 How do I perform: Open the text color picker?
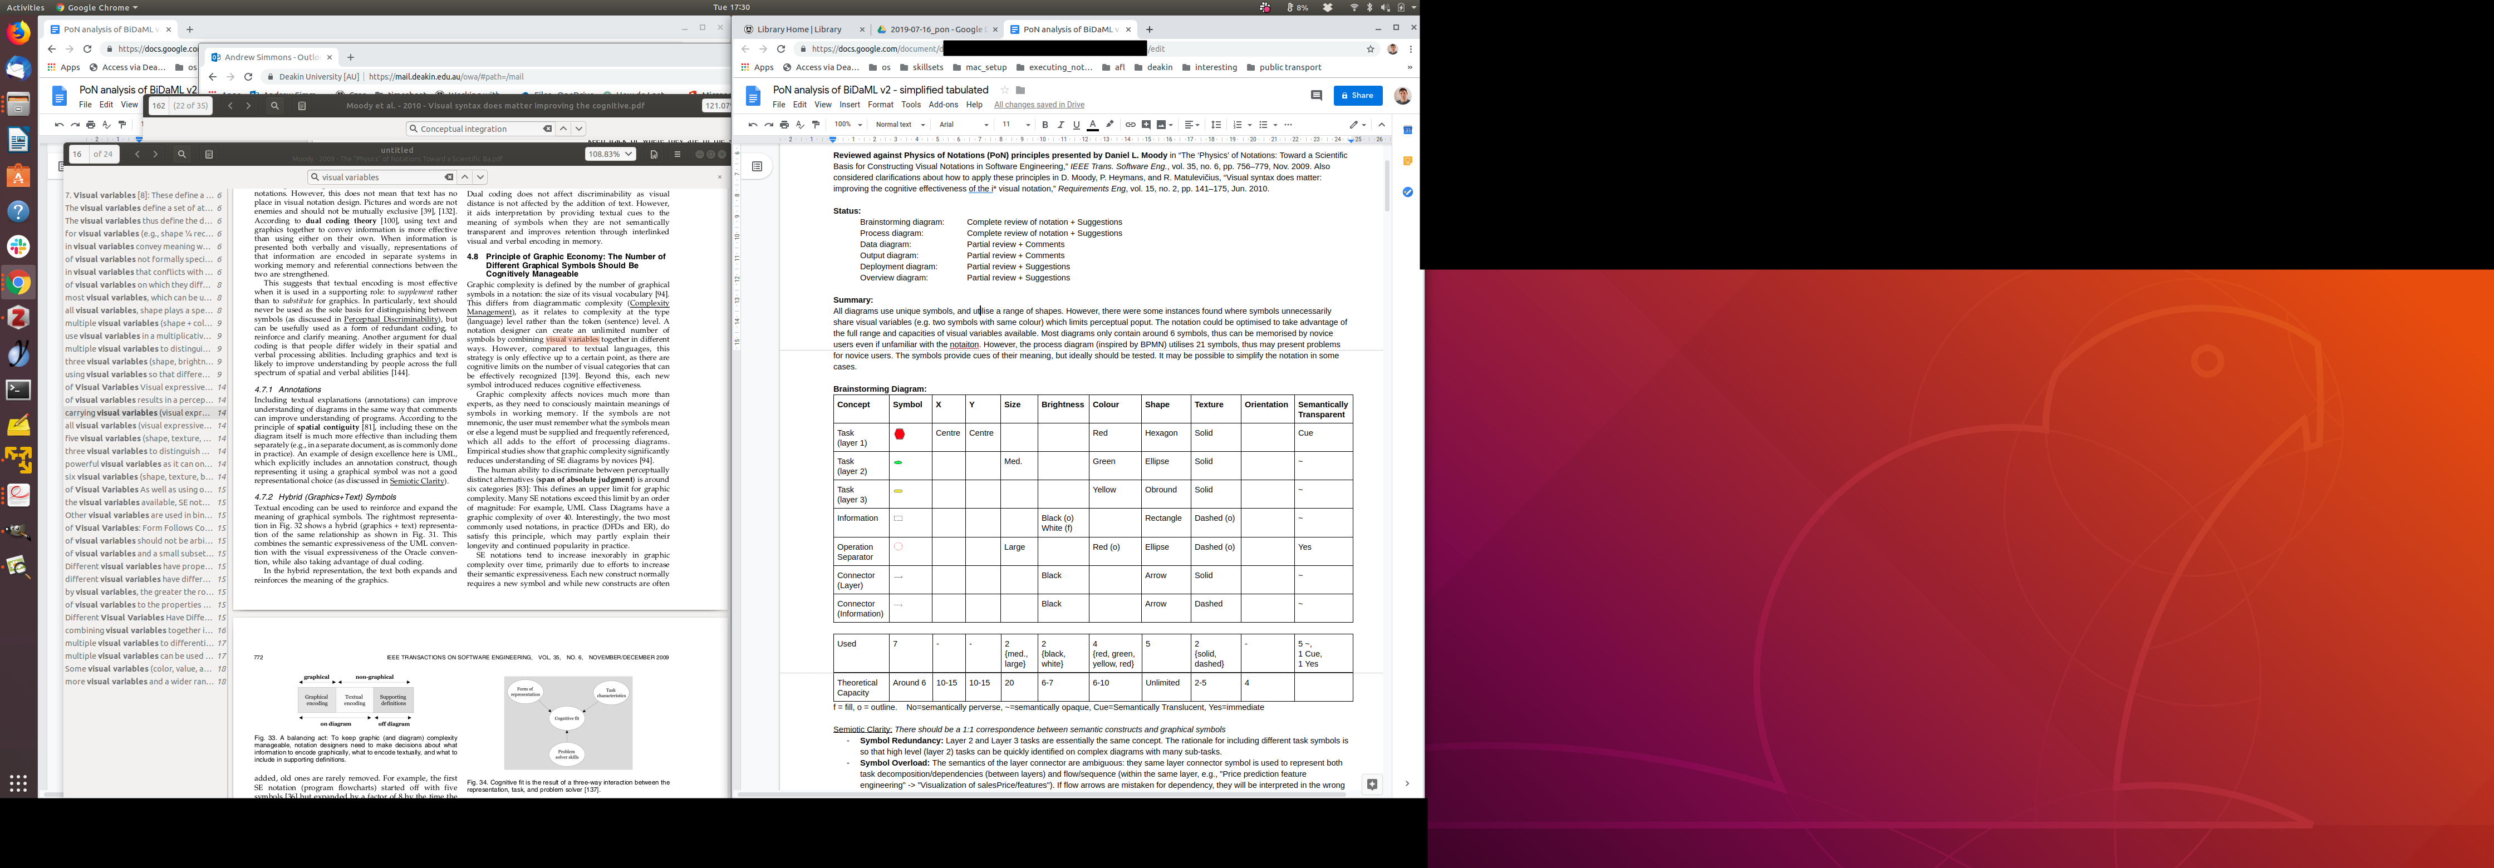(x=1092, y=125)
